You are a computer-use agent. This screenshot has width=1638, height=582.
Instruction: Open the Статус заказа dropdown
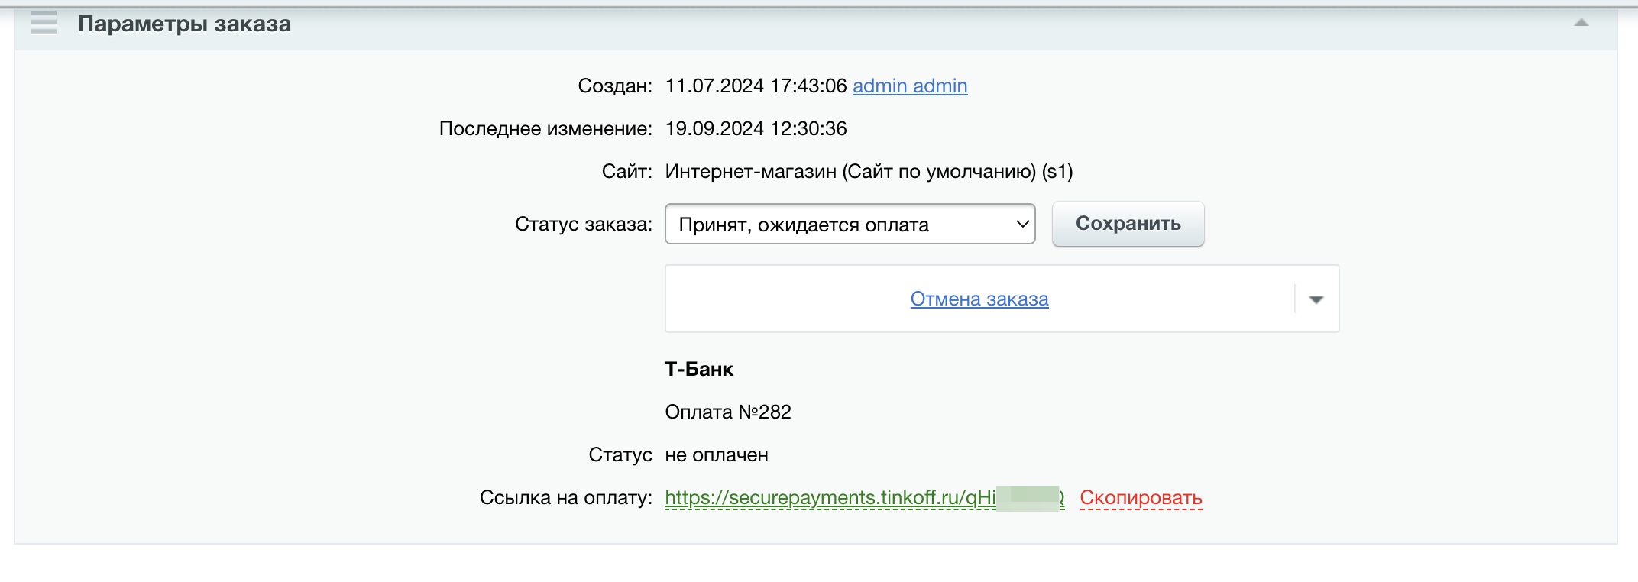(850, 225)
